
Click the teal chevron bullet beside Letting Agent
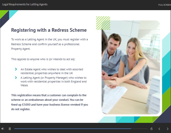pos(16,78)
